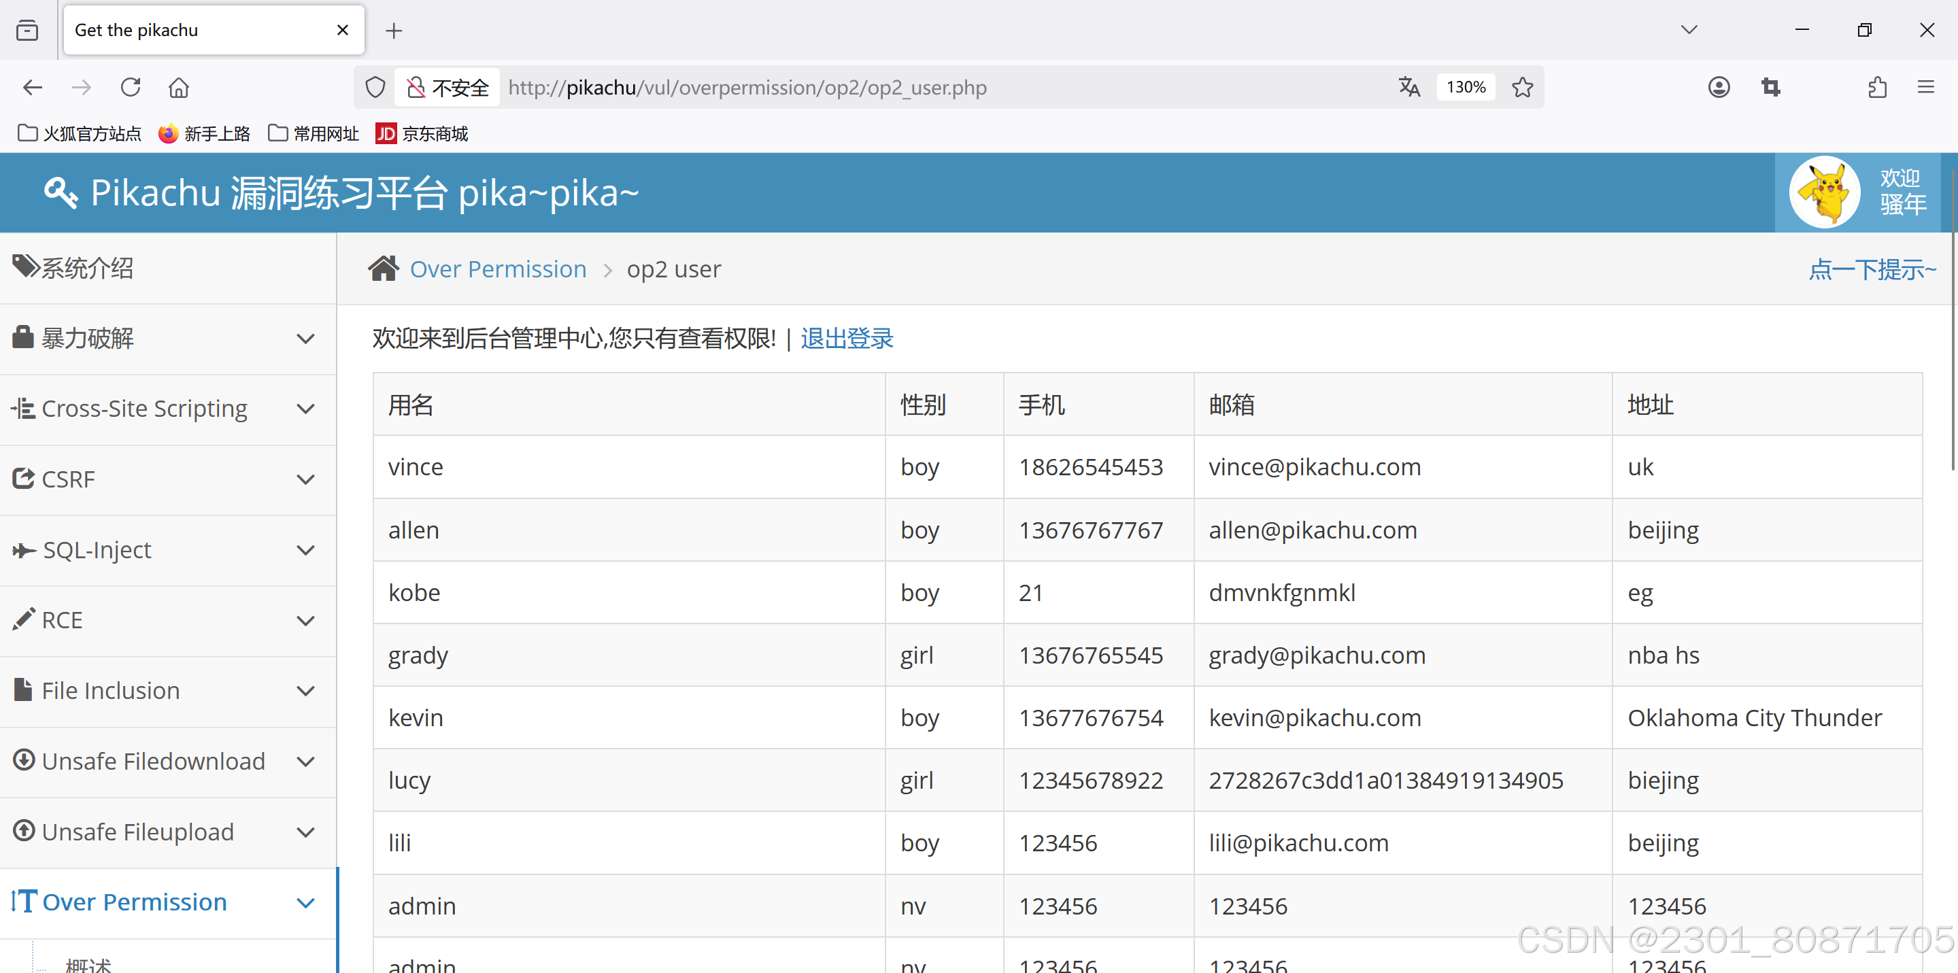
Task: Open the Firefox account icon
Action: point(1719,88)
